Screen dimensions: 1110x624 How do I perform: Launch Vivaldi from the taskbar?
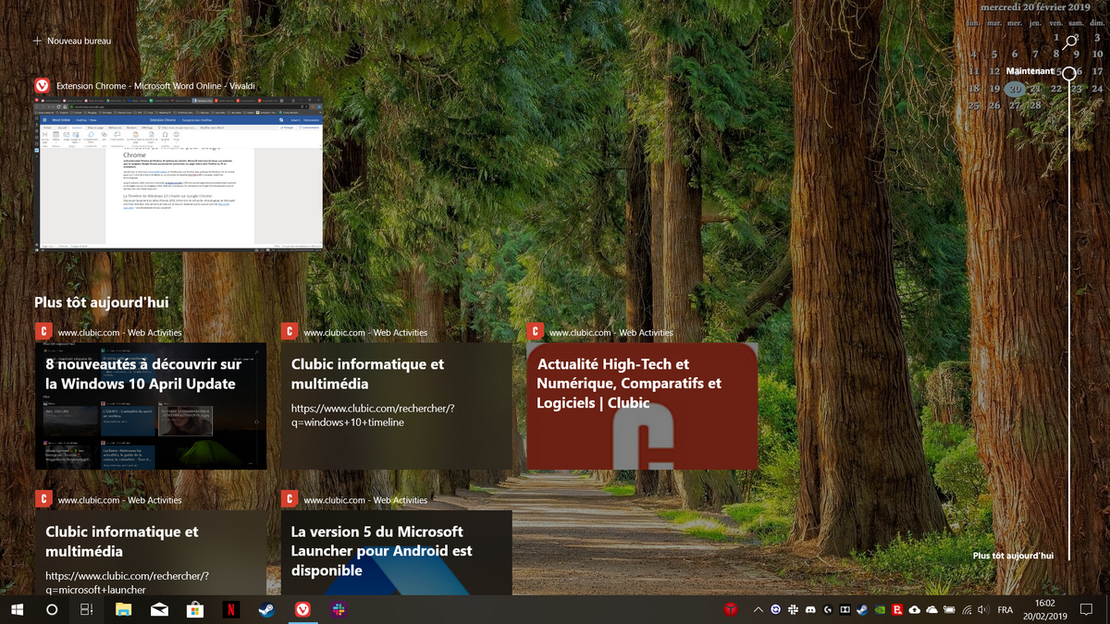pyautogui.click(x=302, y=610)
